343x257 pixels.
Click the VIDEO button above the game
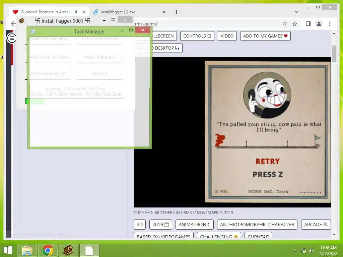click(x=227, y=36)
